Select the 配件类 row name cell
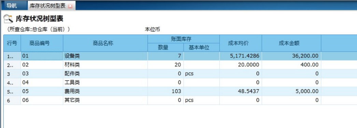This screenshot has width=357, height=128. pyautogui.click(x=105, y=74)
